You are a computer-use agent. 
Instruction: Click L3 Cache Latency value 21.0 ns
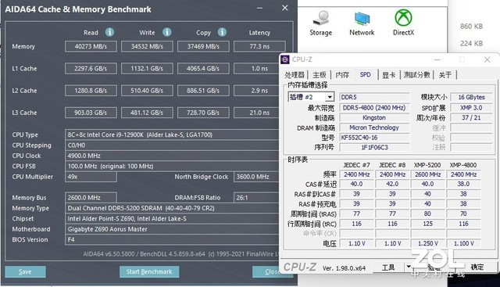[x=256, y=113]
